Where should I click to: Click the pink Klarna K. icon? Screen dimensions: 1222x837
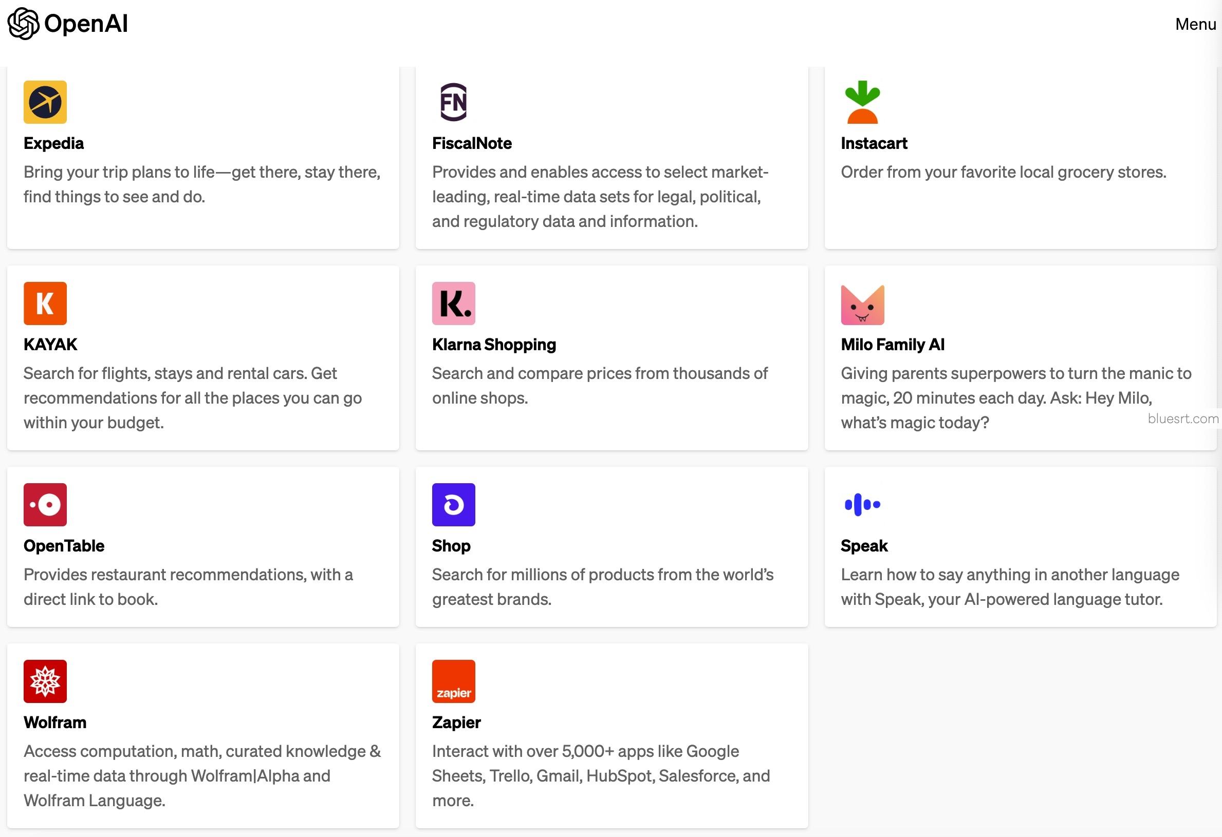coord(453,303)
